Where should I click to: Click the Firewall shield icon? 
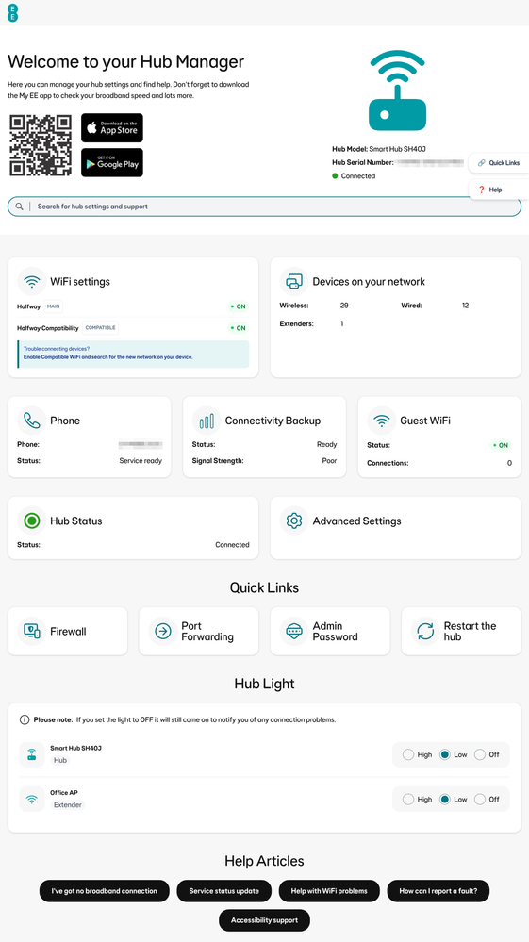pos(32,632)
